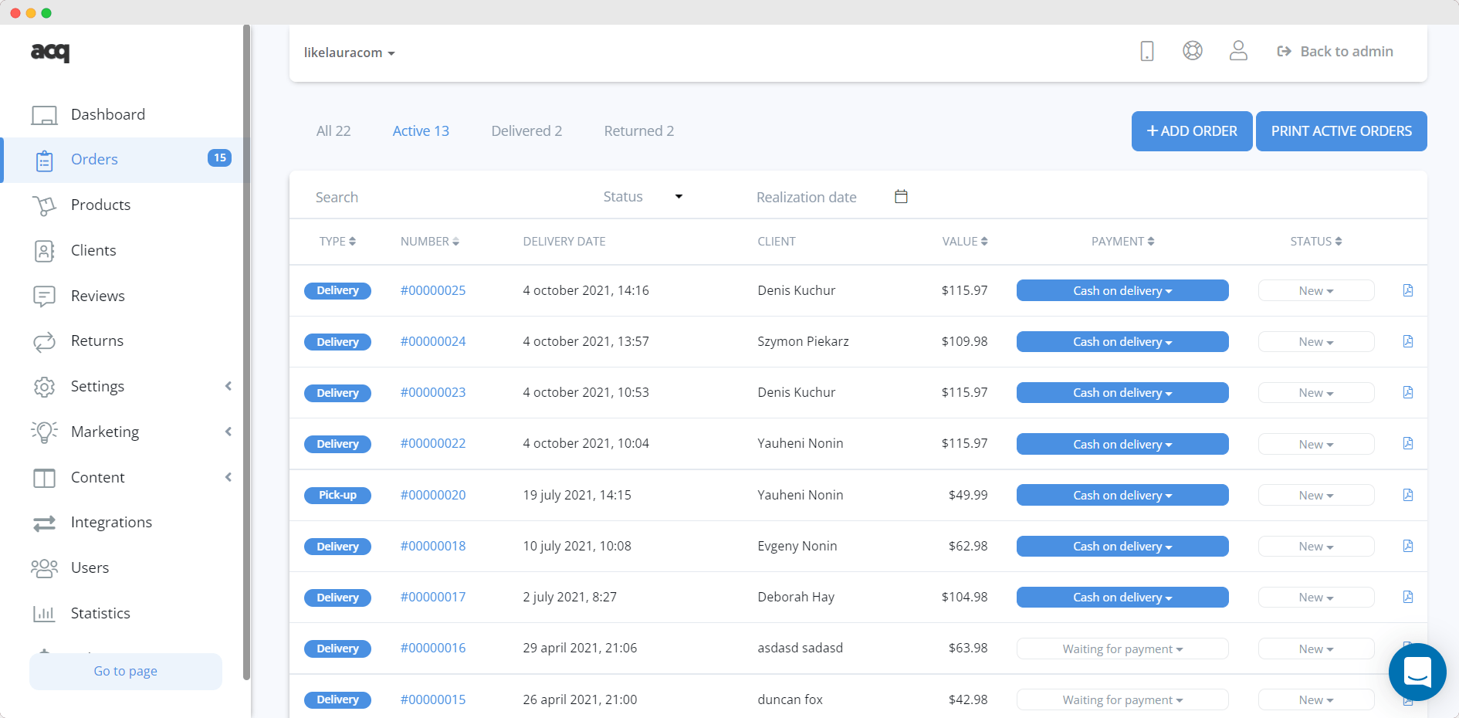Screen dimensions: 1459x718
Task: Open the document for order #00000024
Action: click(x=1408, y=341)
